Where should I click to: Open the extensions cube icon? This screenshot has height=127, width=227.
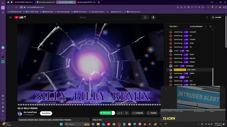click(x=224, y=7)
